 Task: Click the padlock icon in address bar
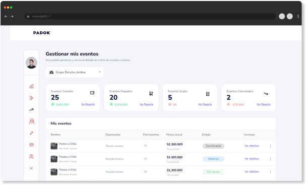28,17
